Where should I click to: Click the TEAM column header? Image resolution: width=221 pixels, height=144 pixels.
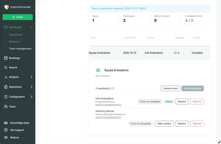point(93,38)
